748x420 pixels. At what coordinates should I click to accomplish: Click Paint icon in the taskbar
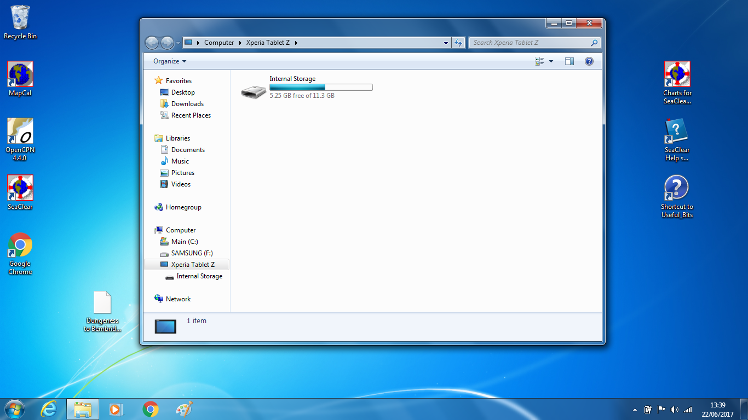(184, 409)
